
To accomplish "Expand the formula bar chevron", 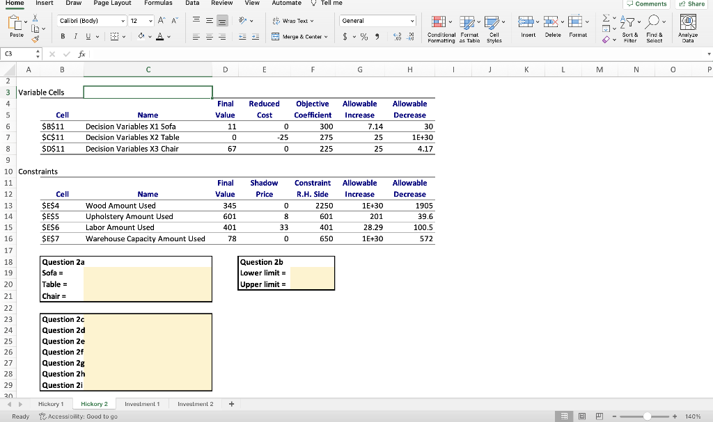I will tap(709, 54).
